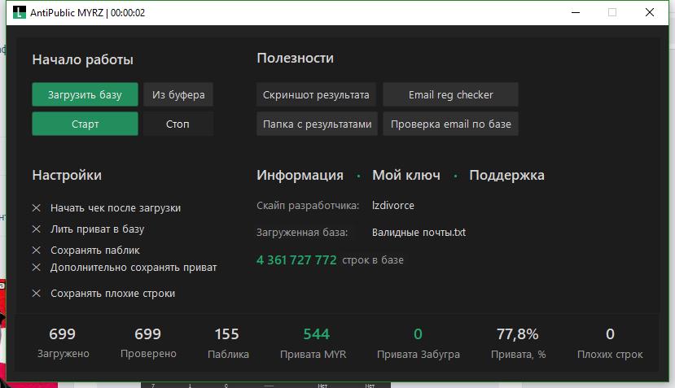Launch Проверка email по базе
Viewport: 675px width, 388px height.
point(450,124)
